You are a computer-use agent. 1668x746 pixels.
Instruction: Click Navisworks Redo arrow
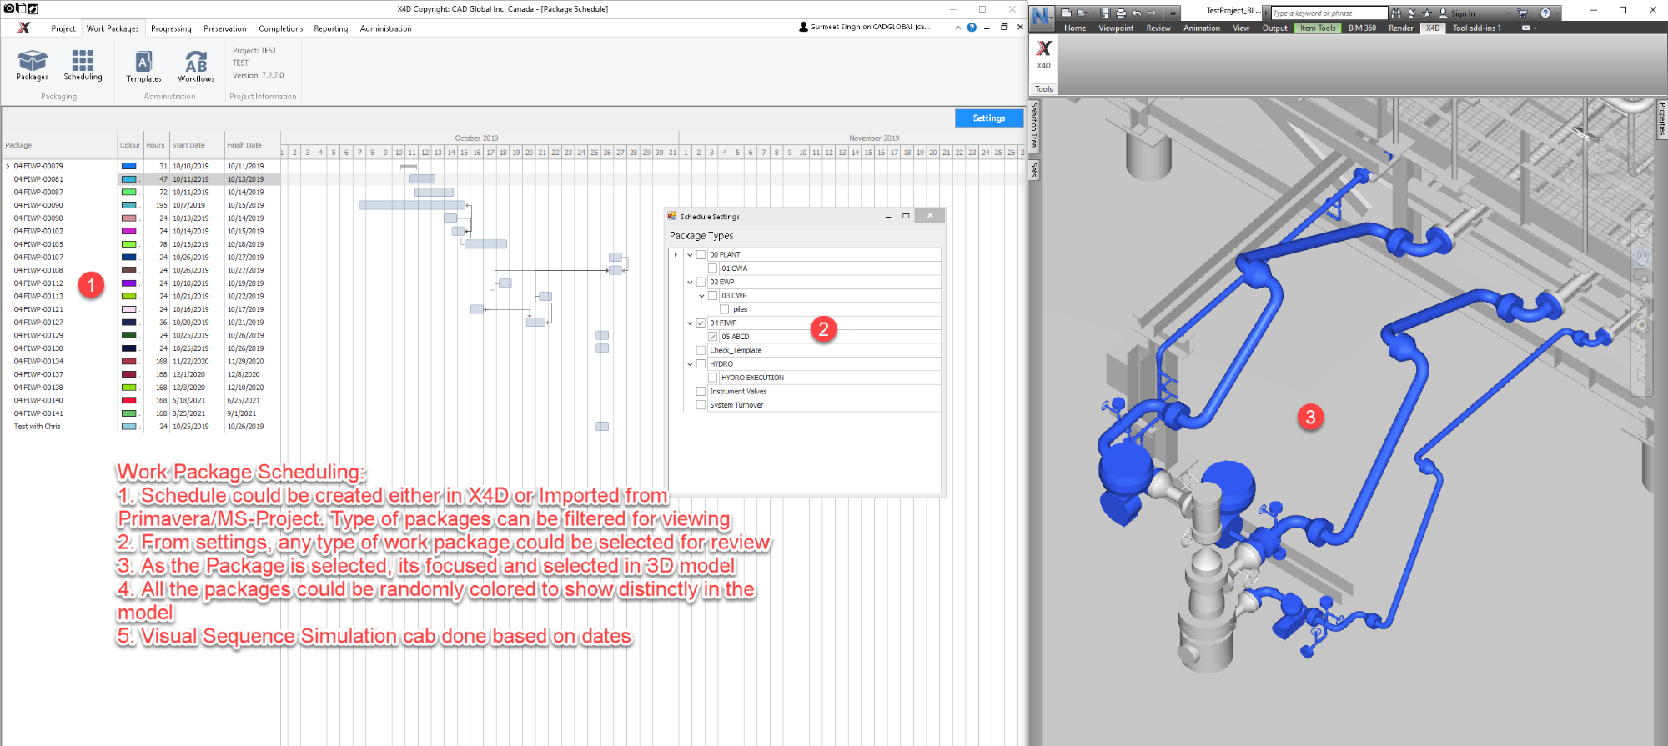1152,13
